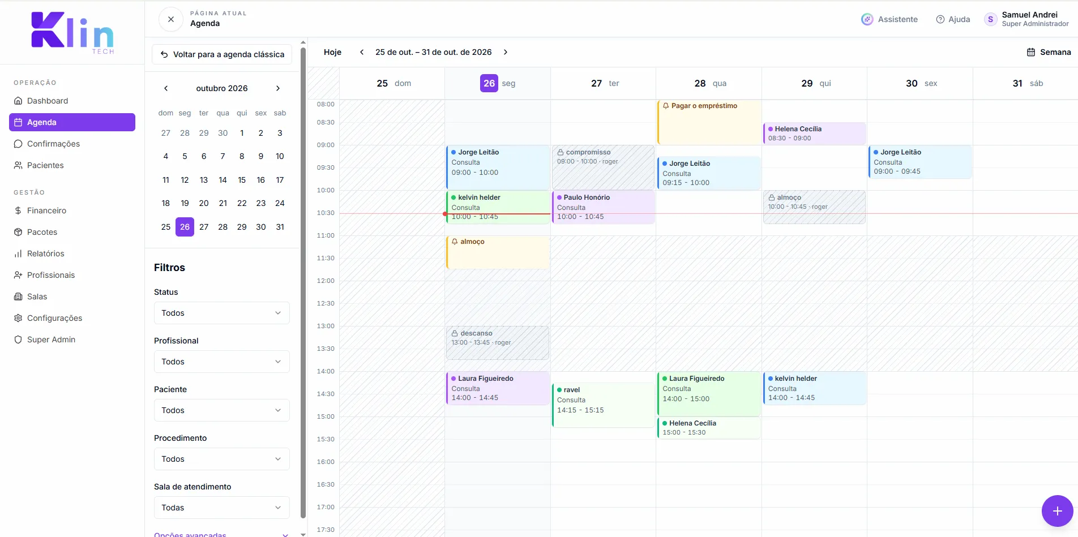Click the bell icon on the almoço reminder
The width and height of the screenshot is (1078, 537).
pyautogui.click(x=455, y=242)
